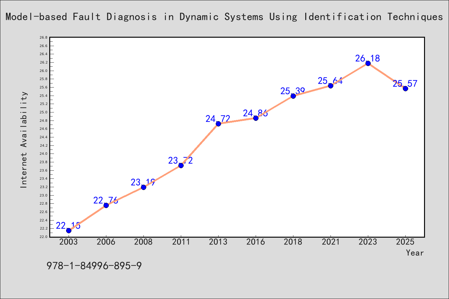The height and width of the screenshot is (299, 449).
Task: Click the 'Internet Availability' axis label
Action: point(24,140)
